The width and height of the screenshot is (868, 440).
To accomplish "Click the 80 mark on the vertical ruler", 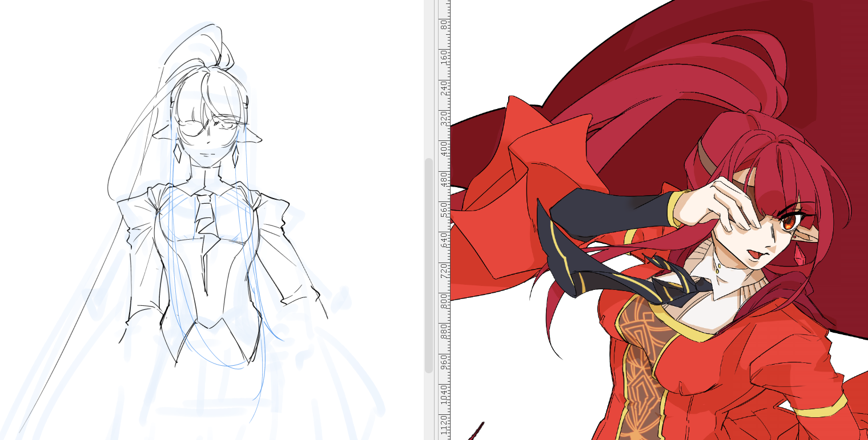I will coord(444,25).
